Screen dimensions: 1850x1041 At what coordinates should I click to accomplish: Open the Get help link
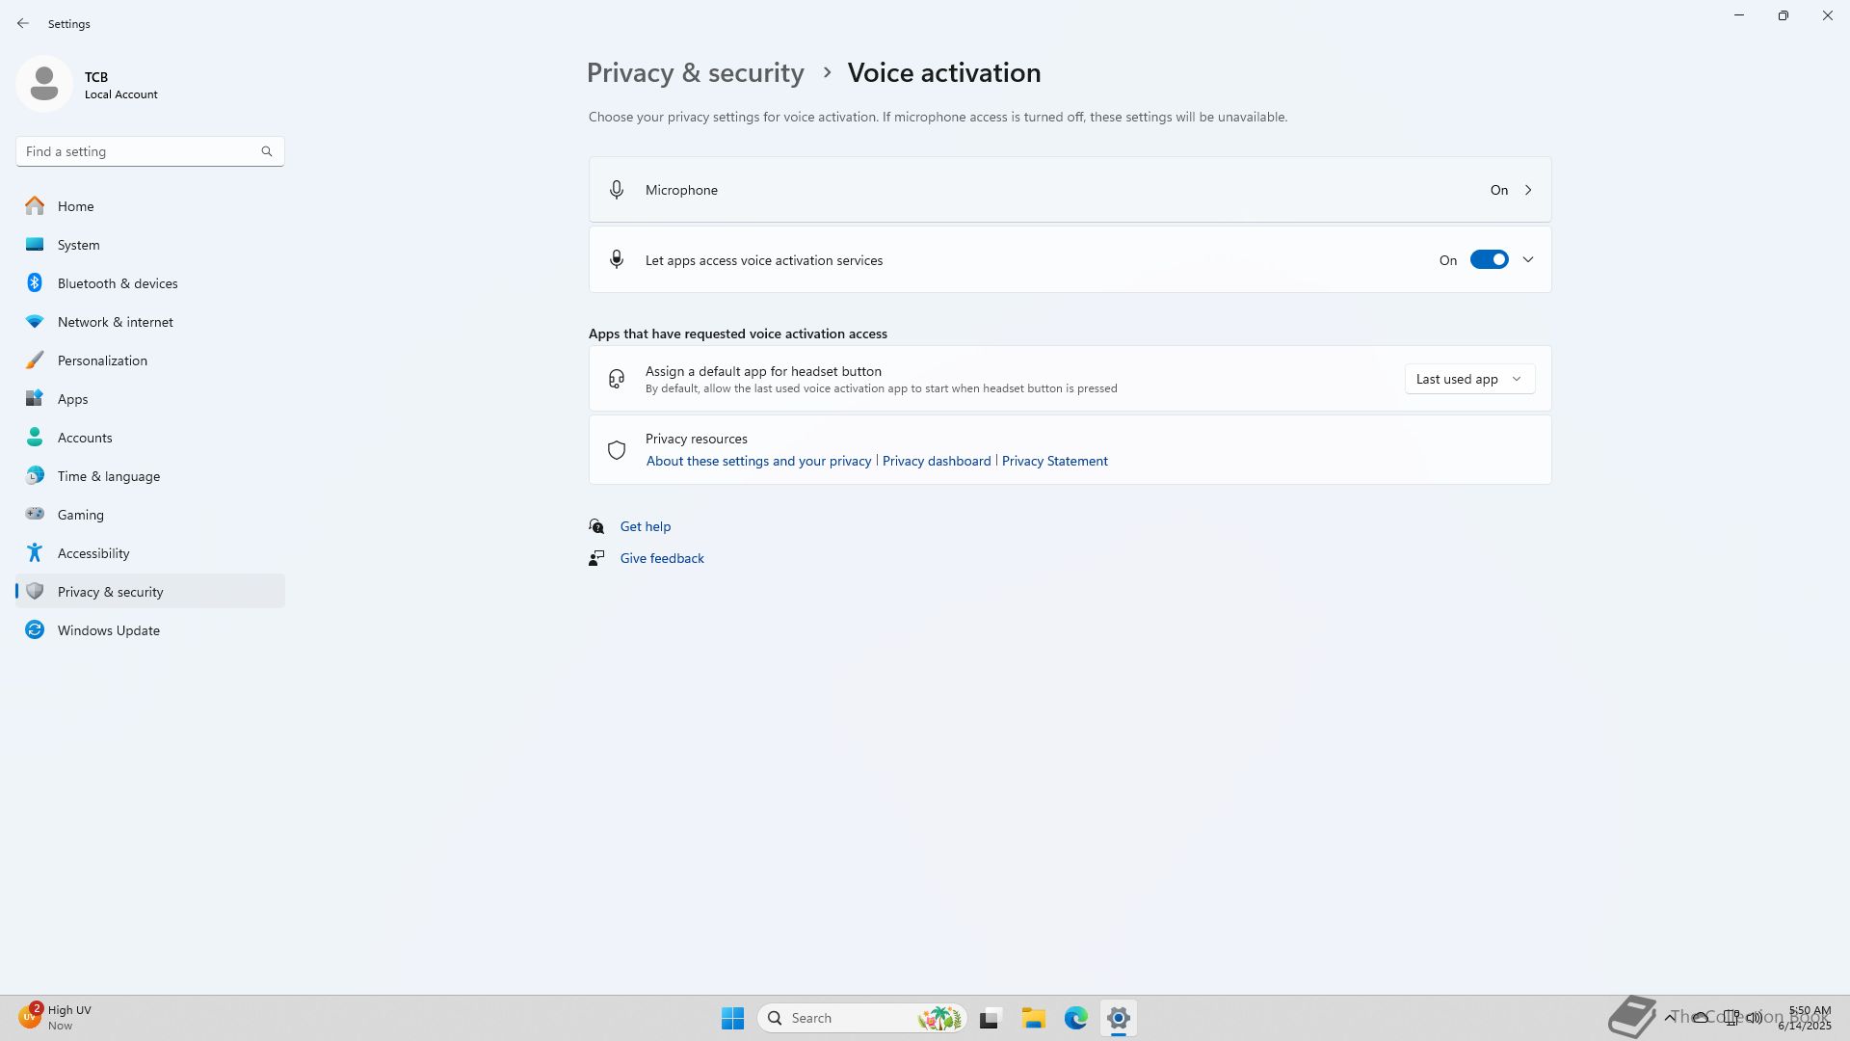click(x=645, y=526)
